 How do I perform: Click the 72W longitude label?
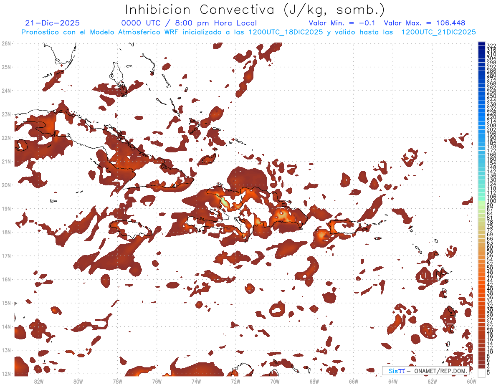tap(235, 381)
